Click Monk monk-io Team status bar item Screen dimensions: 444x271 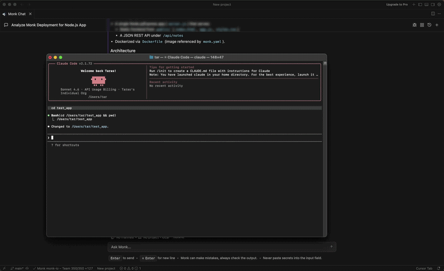[63, 268]
